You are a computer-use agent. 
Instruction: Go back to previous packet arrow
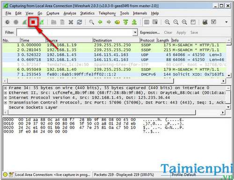[100, 22]
